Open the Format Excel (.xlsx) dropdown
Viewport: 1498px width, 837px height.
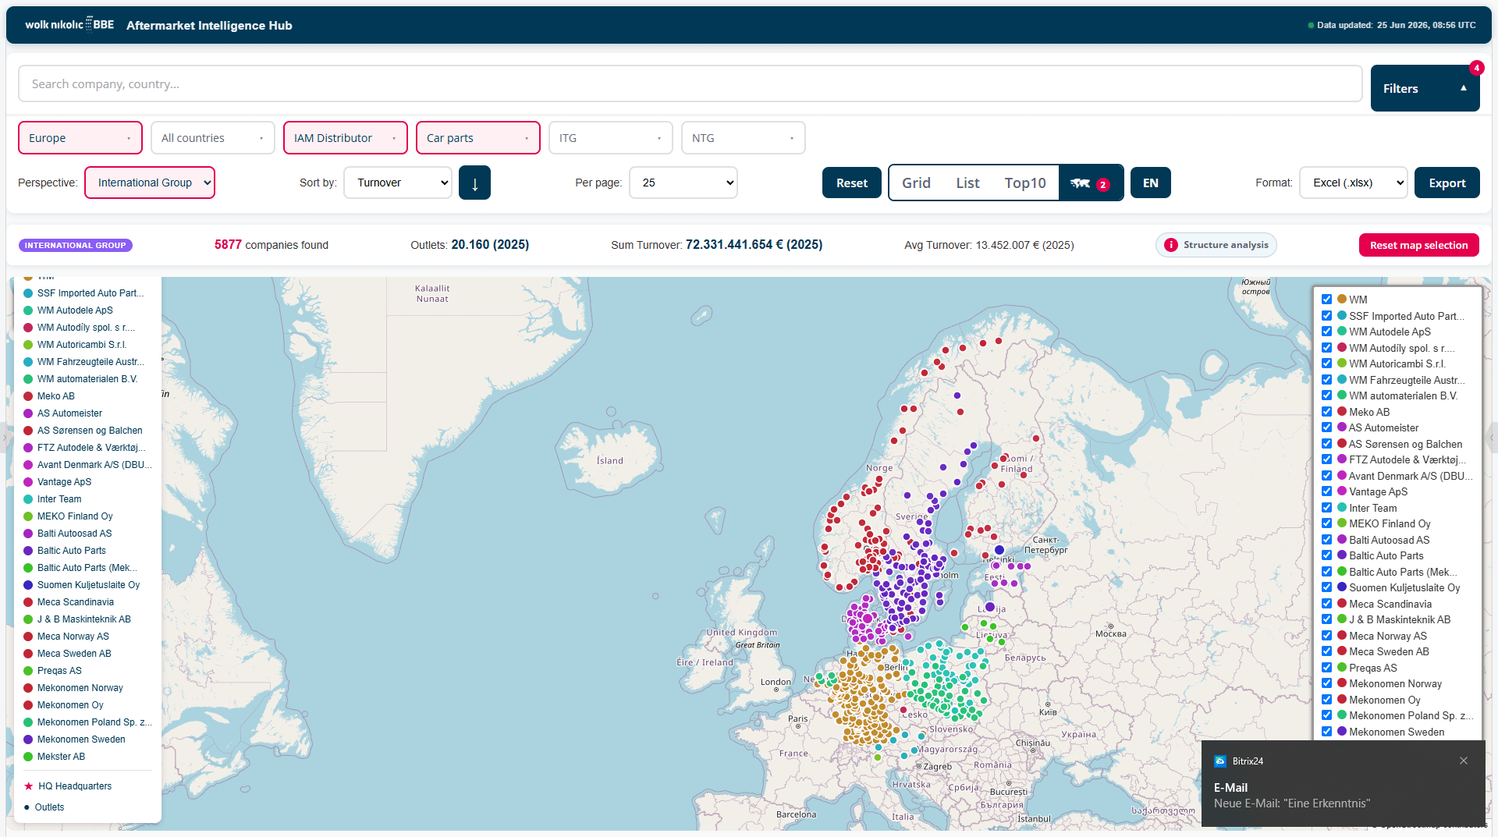click(x=1354, y=183)
